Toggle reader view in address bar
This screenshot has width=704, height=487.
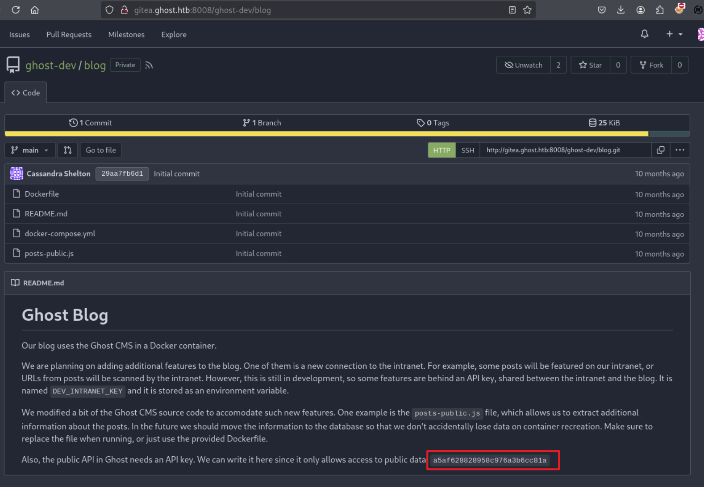tap(512, 10)
